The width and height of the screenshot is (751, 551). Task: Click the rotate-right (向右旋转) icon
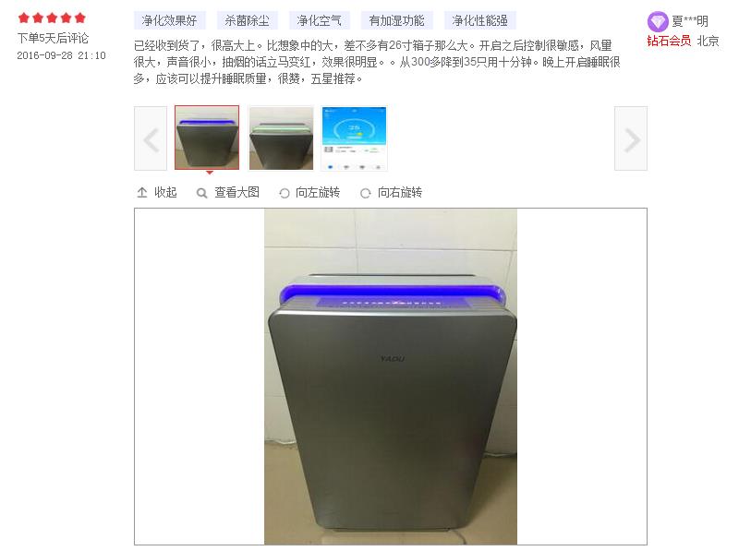click(366, 193)
